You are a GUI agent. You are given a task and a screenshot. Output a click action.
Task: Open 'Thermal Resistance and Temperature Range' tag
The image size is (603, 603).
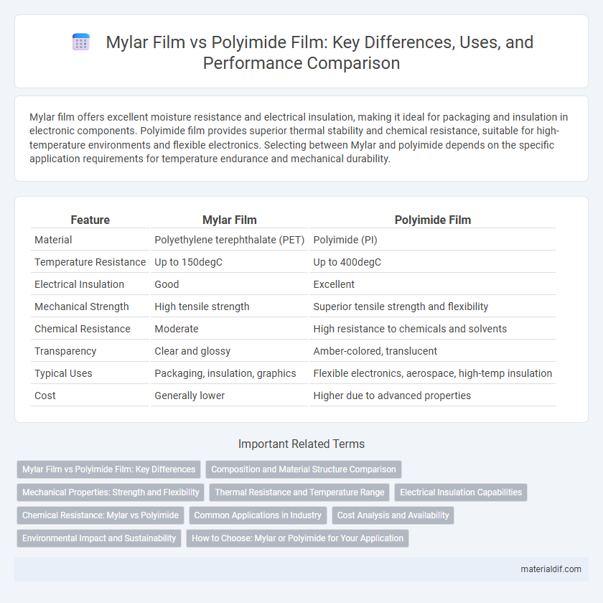[299, 492]
